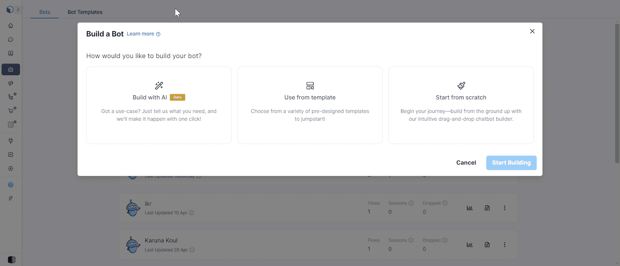Switch to the Bot Templates tab
The height and width of the screenshot is (266, 620).
(85, 12)
